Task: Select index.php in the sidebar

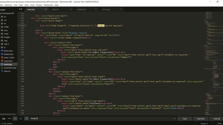Action: coord(8,64)
